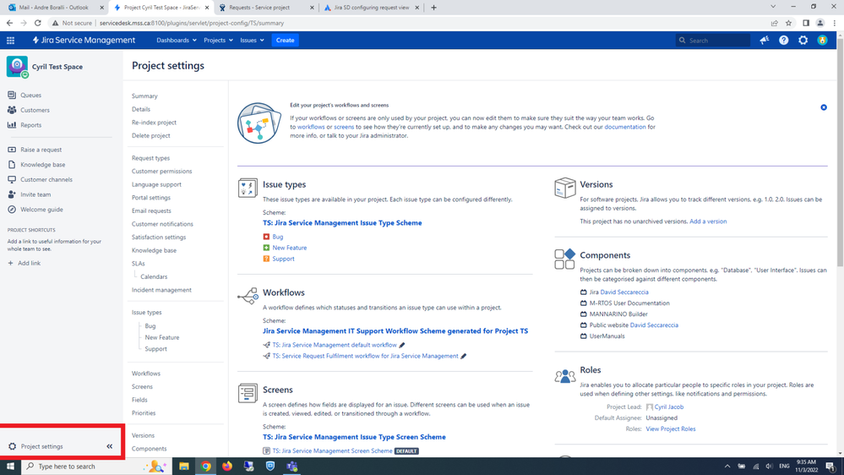844x475 pixels.
Task: Open Queues in the sidebar
Action: point(30,96)
